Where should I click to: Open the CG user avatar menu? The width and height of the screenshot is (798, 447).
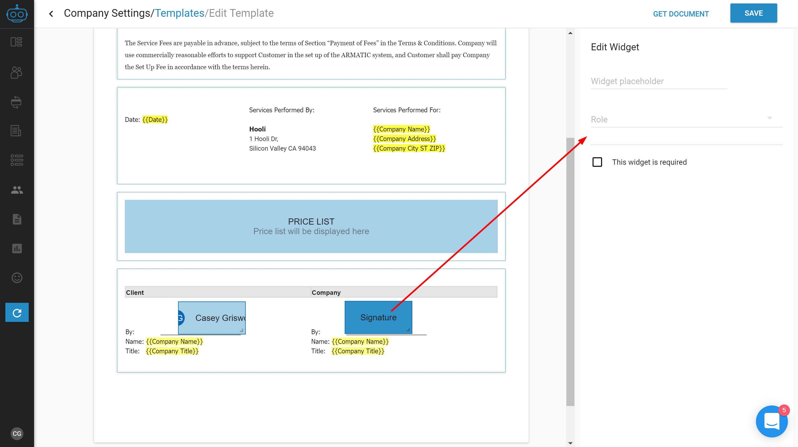17,433
